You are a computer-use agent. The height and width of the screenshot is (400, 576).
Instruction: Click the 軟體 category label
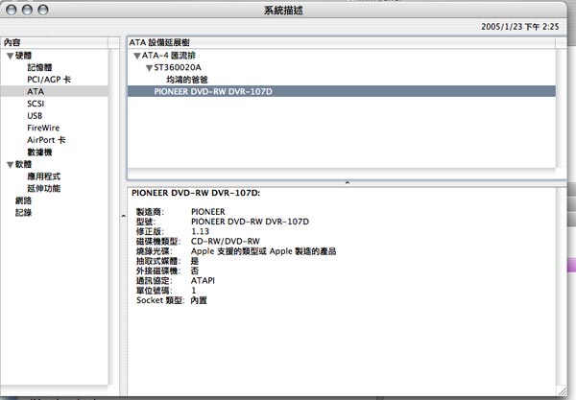pos(23,164)
